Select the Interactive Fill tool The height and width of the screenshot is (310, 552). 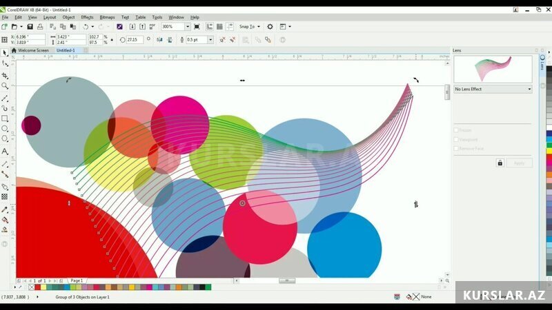click(5, 220)
